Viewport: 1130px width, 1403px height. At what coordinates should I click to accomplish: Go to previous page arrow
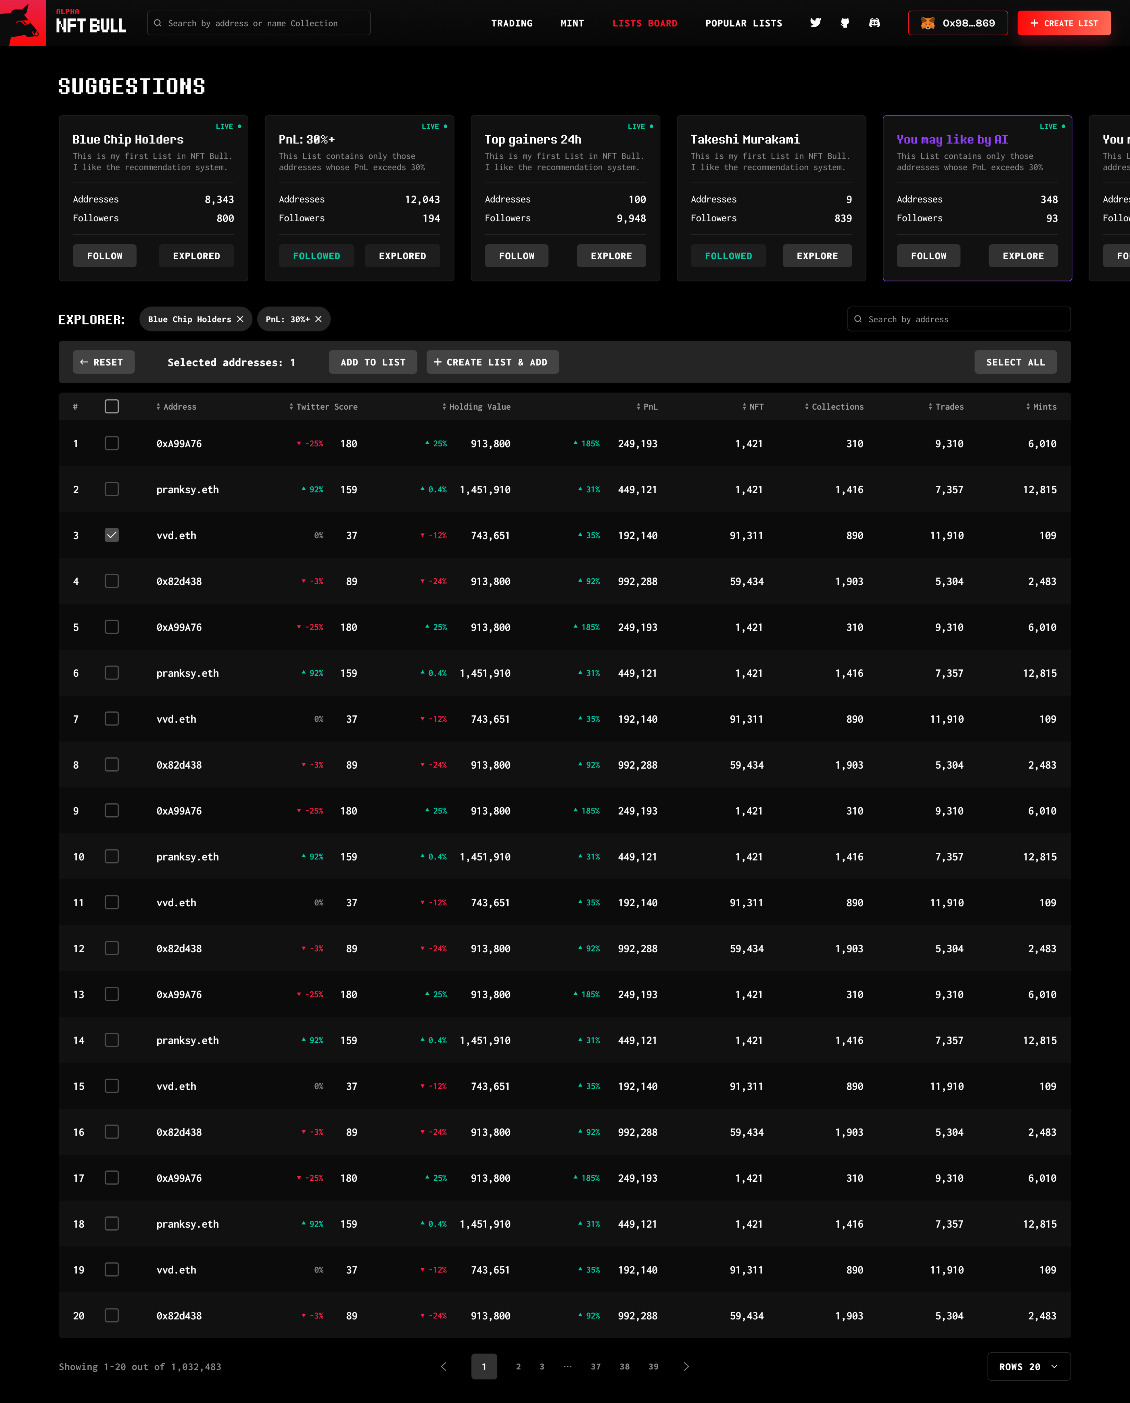tap(444, 1367)
